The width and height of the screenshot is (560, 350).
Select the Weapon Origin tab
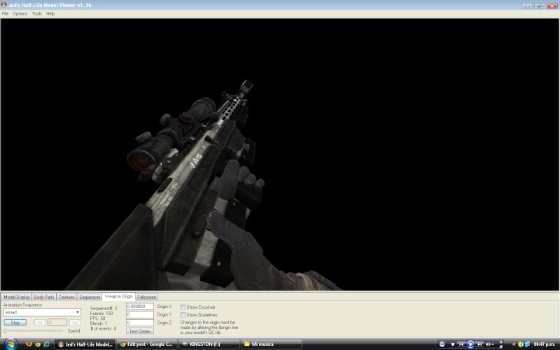pos(119,296)
